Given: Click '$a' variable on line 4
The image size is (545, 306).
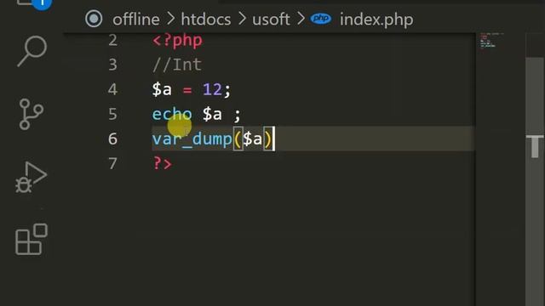Looking at the screenshot, I should click(162, 89).
